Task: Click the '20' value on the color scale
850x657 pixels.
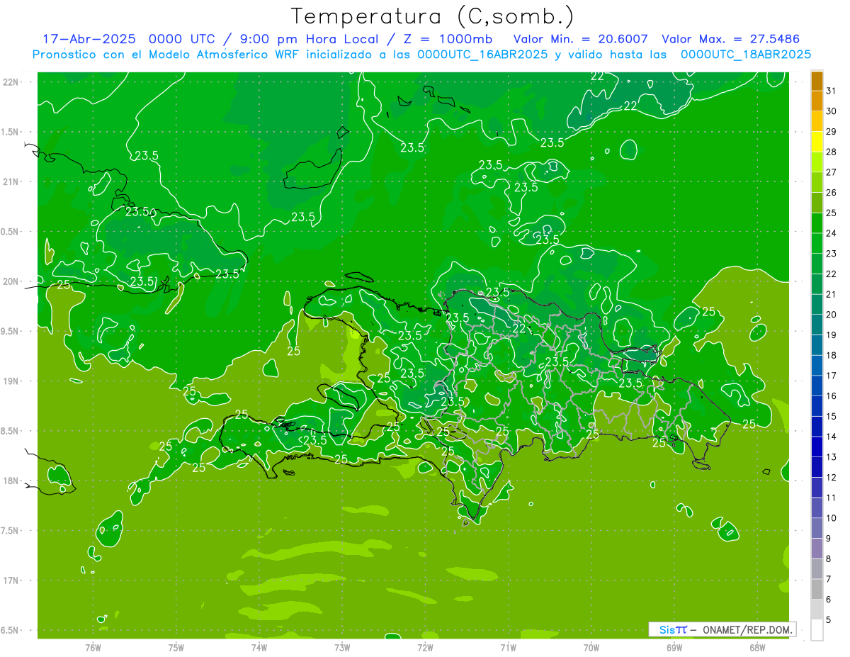Action: (831, 315)
